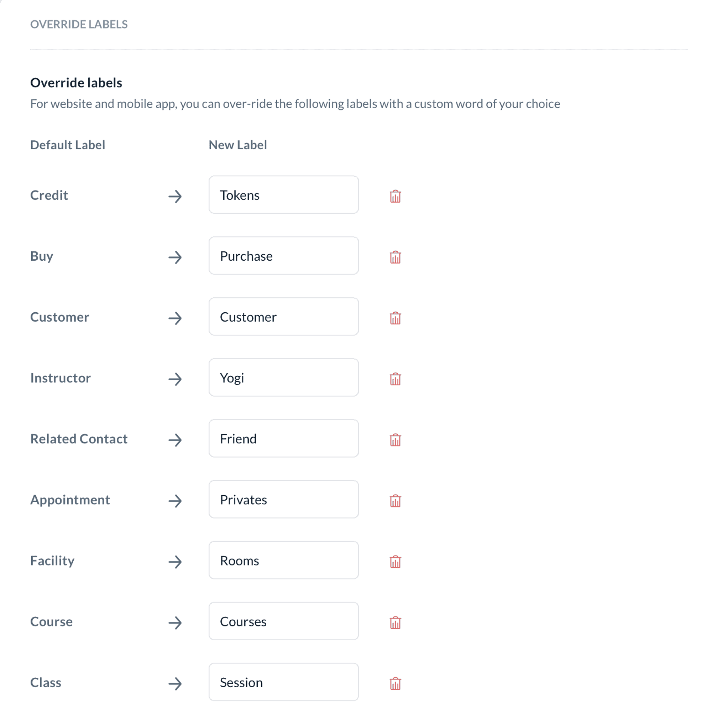
Task: Edit the Rooms label field
Action: pos(283,561)
